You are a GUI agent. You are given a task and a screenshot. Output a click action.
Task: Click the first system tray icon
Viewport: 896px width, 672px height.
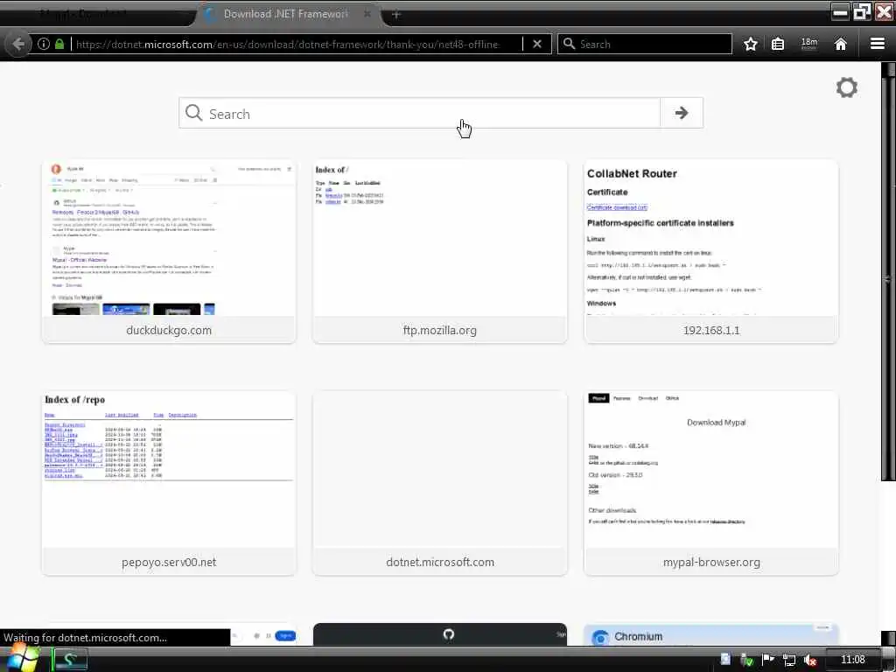(725, 660)
